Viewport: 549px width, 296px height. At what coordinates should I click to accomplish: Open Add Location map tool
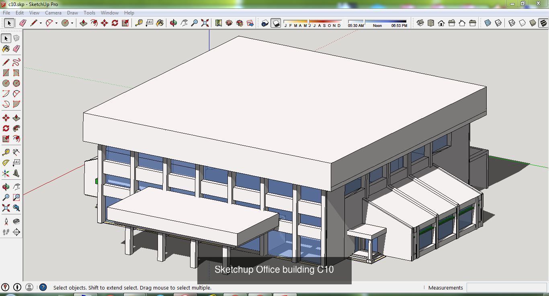[219, 23]
